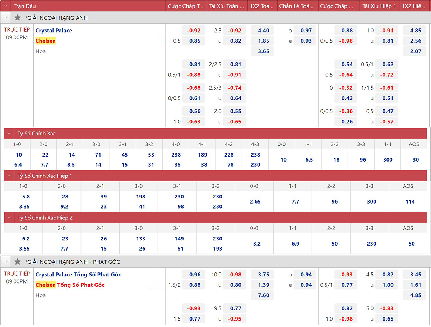Collapse the Giải Ngoại Hạng Anh league section
Screen dimensions: 431x327
(x=5, y=18)
